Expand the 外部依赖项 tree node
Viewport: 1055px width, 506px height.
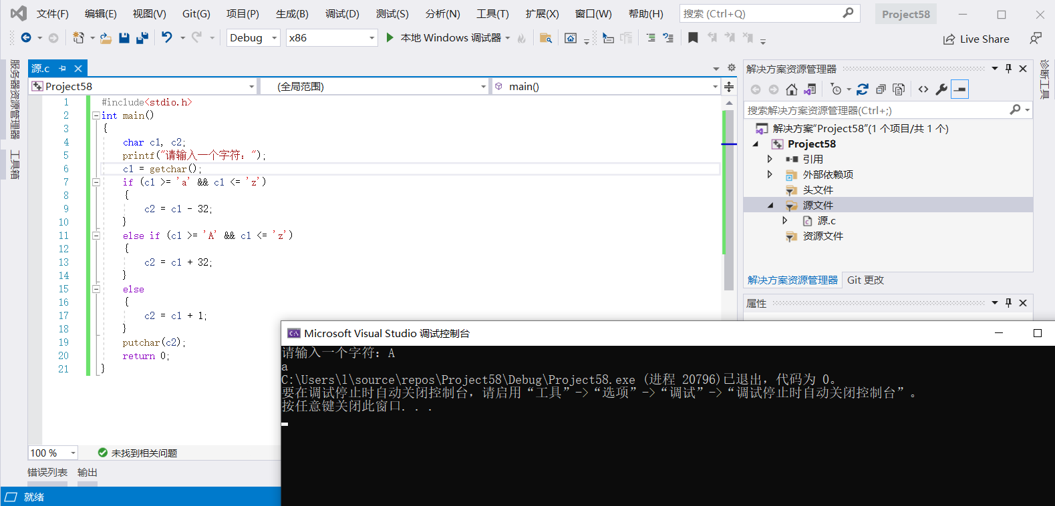770,174
